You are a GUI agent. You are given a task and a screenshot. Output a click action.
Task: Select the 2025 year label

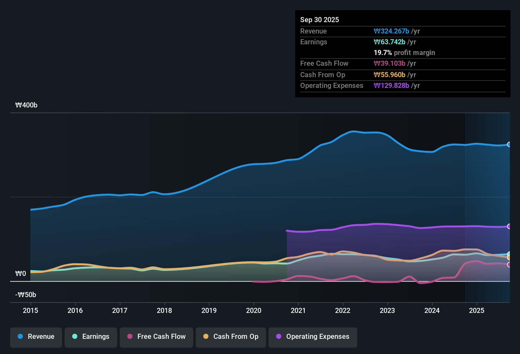(x=477, y=311)
